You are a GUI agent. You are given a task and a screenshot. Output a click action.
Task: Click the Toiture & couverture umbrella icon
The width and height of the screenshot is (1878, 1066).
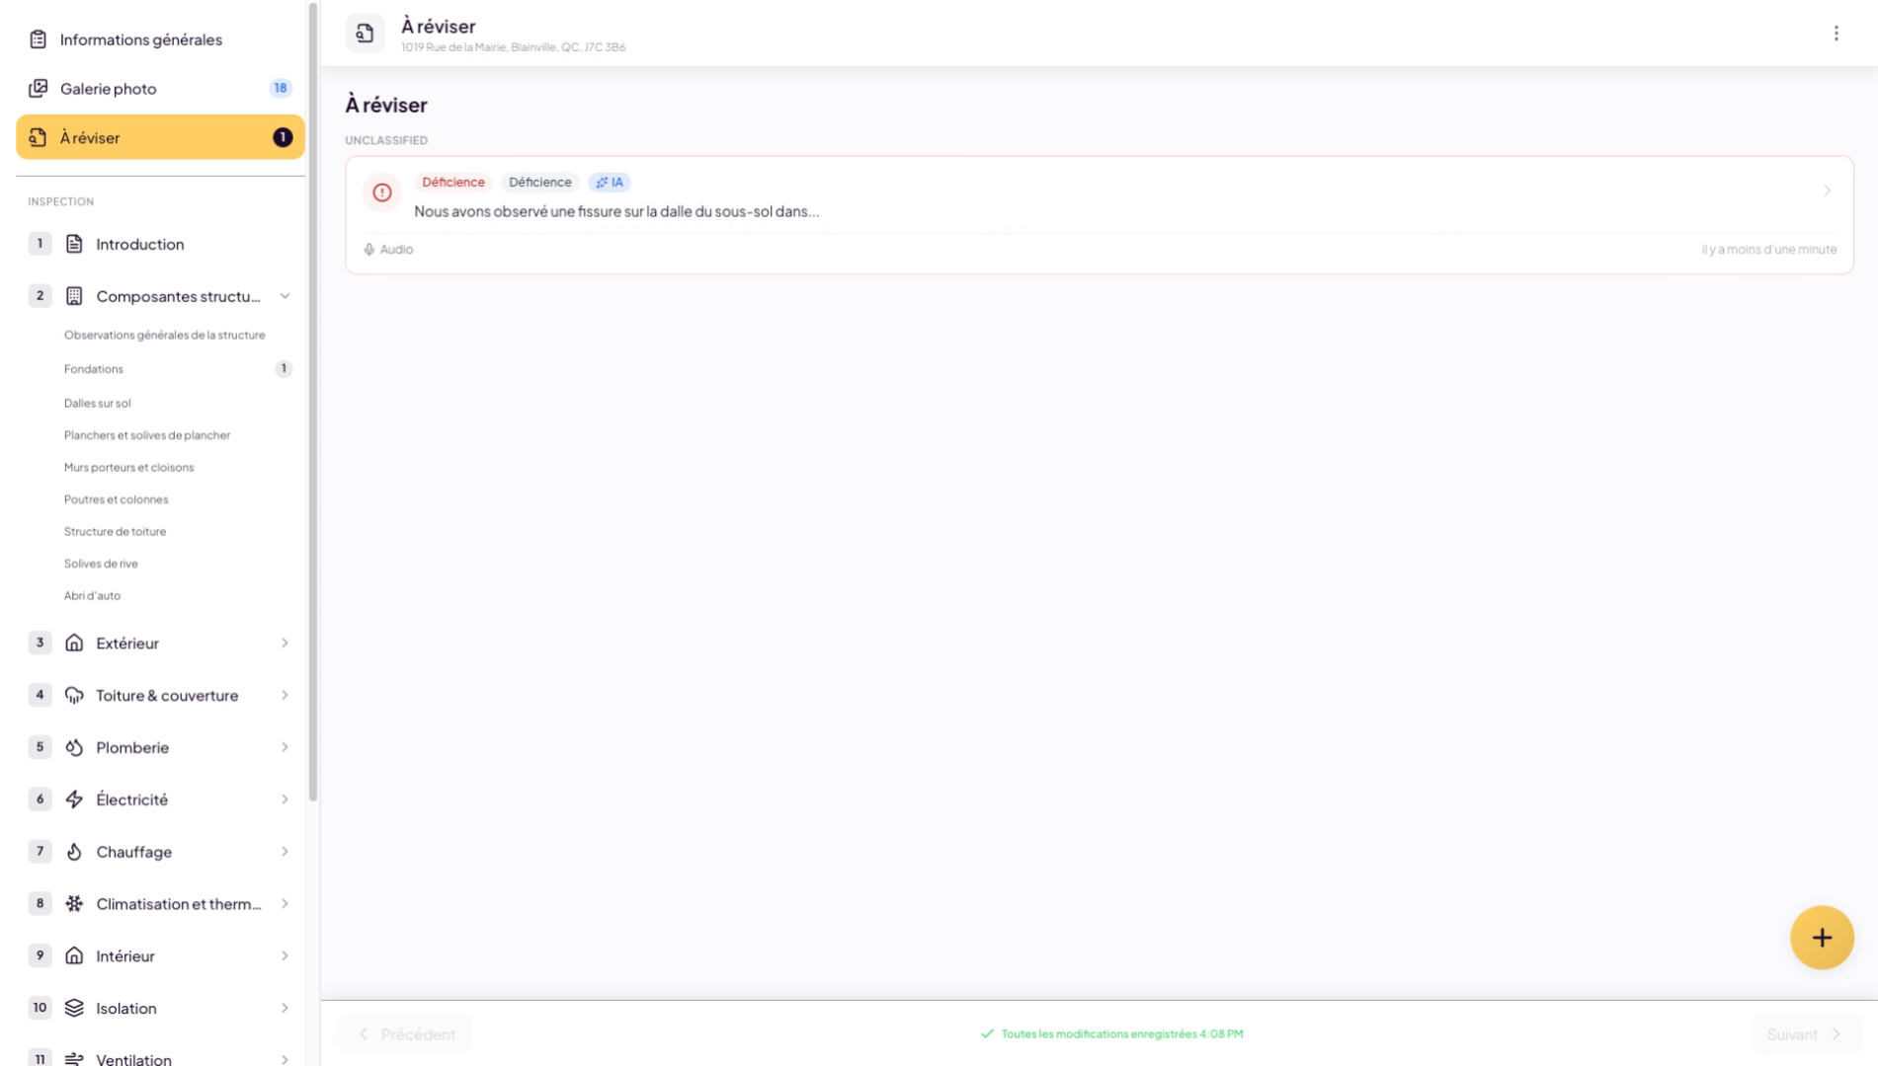74,696
